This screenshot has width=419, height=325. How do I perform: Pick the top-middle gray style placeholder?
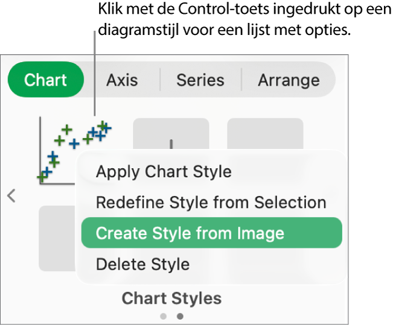[171, 134]
